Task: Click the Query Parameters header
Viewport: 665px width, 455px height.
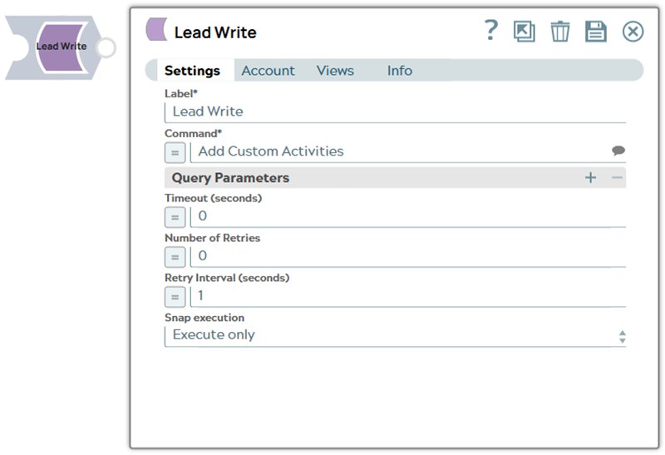Action: tap(396, 177)
